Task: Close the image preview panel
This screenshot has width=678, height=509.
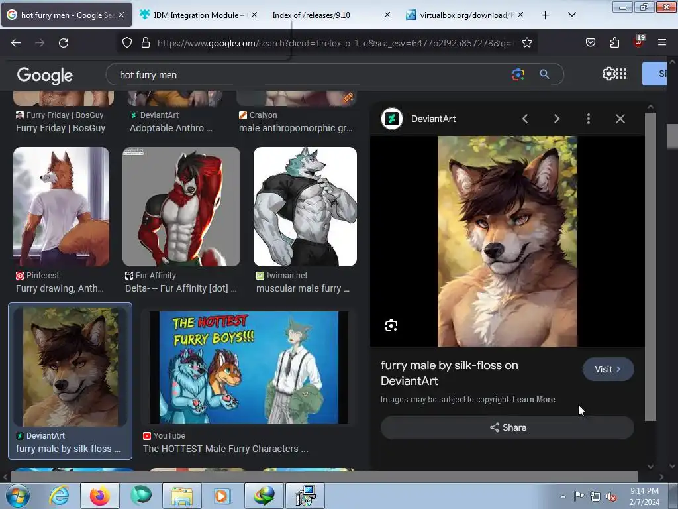Action: point(620,119)
